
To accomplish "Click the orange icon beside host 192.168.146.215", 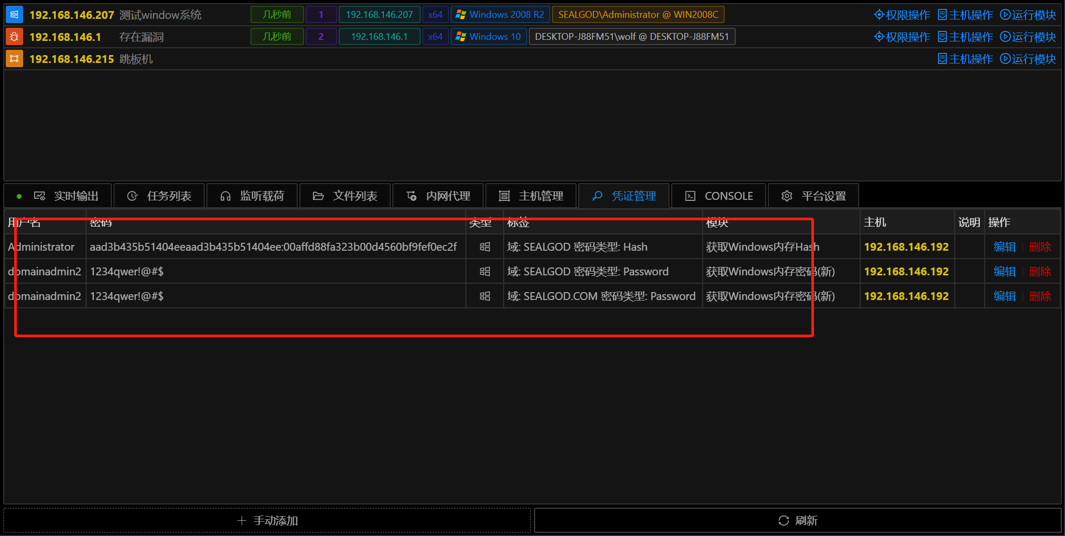I will (14, 59).
